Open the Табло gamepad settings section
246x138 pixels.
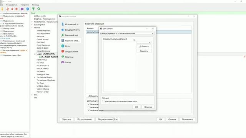pos(70,62)
